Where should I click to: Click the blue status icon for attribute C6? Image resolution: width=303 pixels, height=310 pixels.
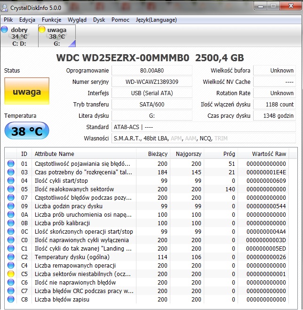[x=11, y=283]
